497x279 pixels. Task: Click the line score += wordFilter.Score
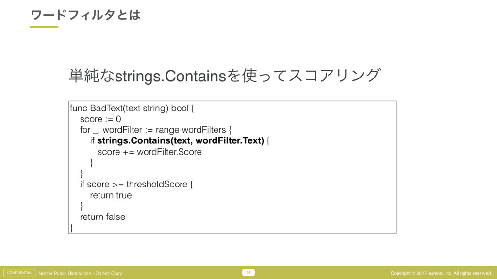coord(149,152)
